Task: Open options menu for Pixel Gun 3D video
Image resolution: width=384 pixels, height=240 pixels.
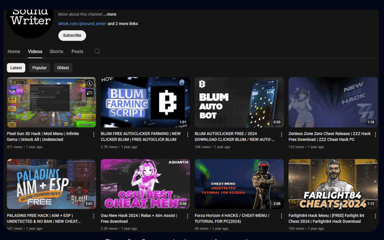Action: (94, 135)
